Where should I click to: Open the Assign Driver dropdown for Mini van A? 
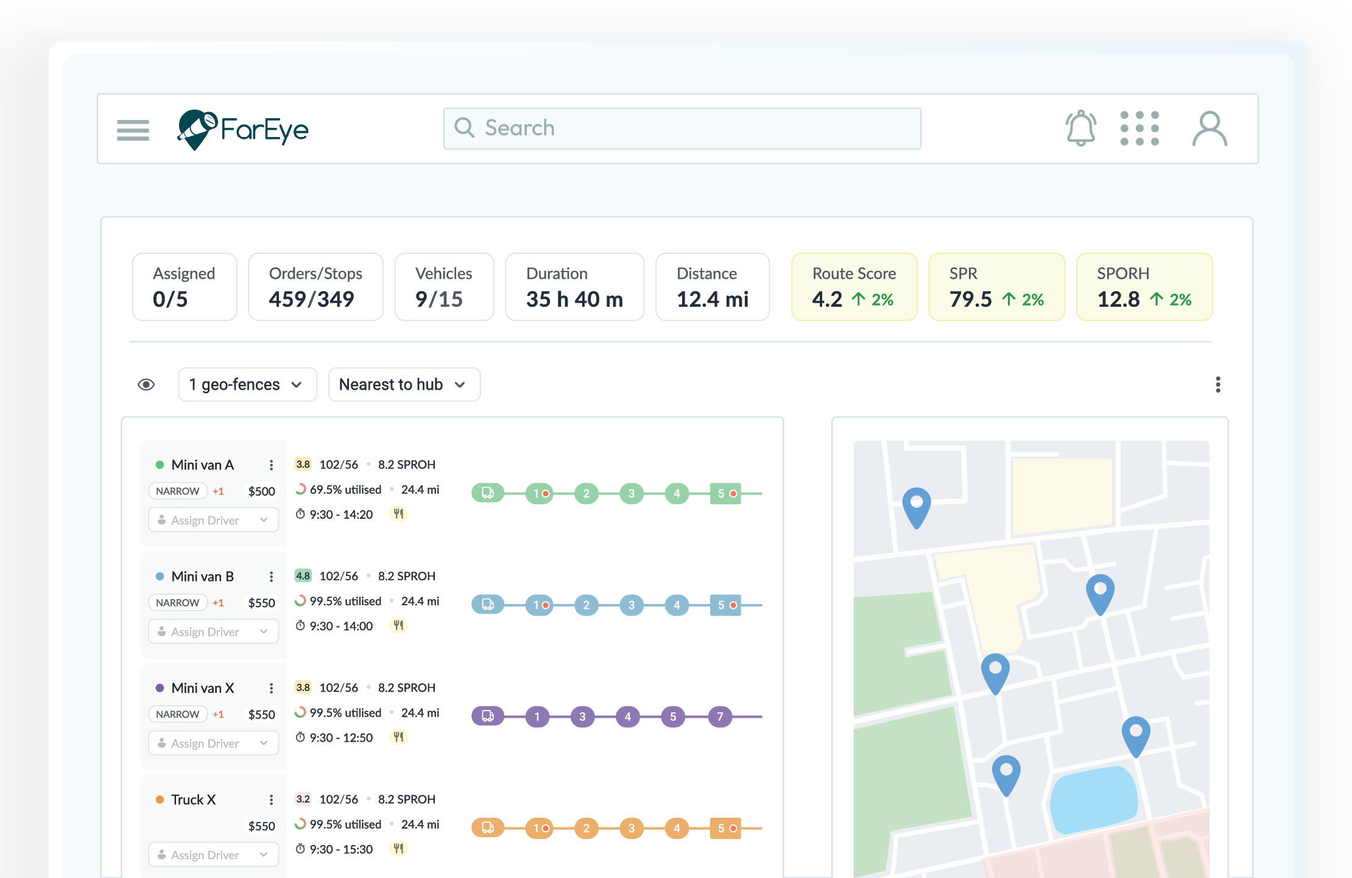point(213,519)
